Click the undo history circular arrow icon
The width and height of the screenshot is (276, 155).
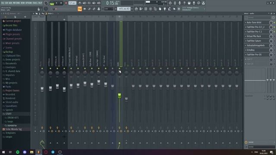pos(170,3)
